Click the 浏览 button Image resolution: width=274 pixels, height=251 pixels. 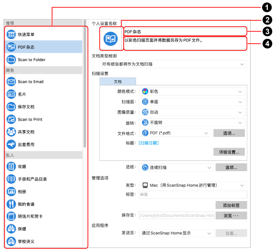pyautogui.click(x=231, y=215)
